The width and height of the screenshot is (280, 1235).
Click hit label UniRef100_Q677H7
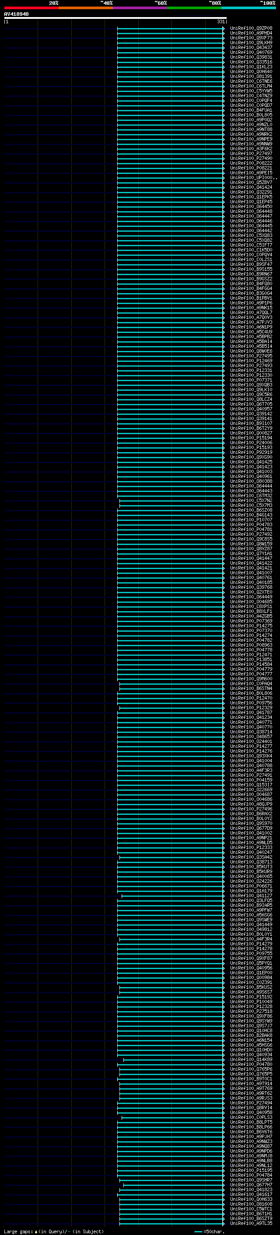click(251, 1185)
